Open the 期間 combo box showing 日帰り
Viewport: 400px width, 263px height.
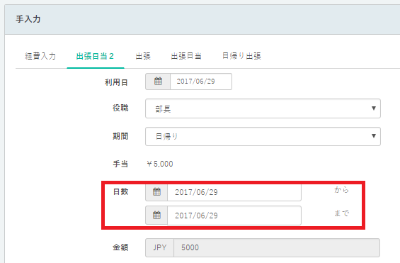coord(263,136)
